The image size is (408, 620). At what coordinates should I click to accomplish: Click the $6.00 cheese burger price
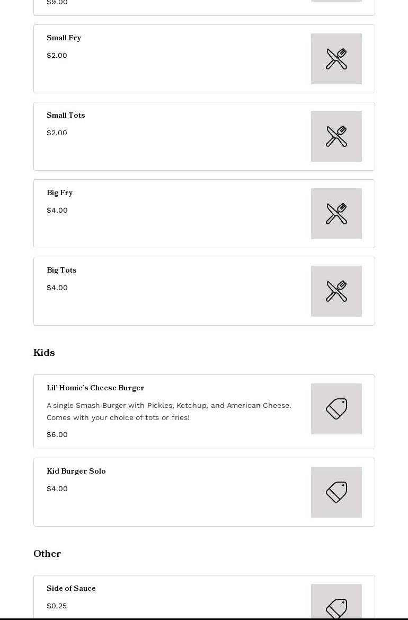(x=57, y=434)
